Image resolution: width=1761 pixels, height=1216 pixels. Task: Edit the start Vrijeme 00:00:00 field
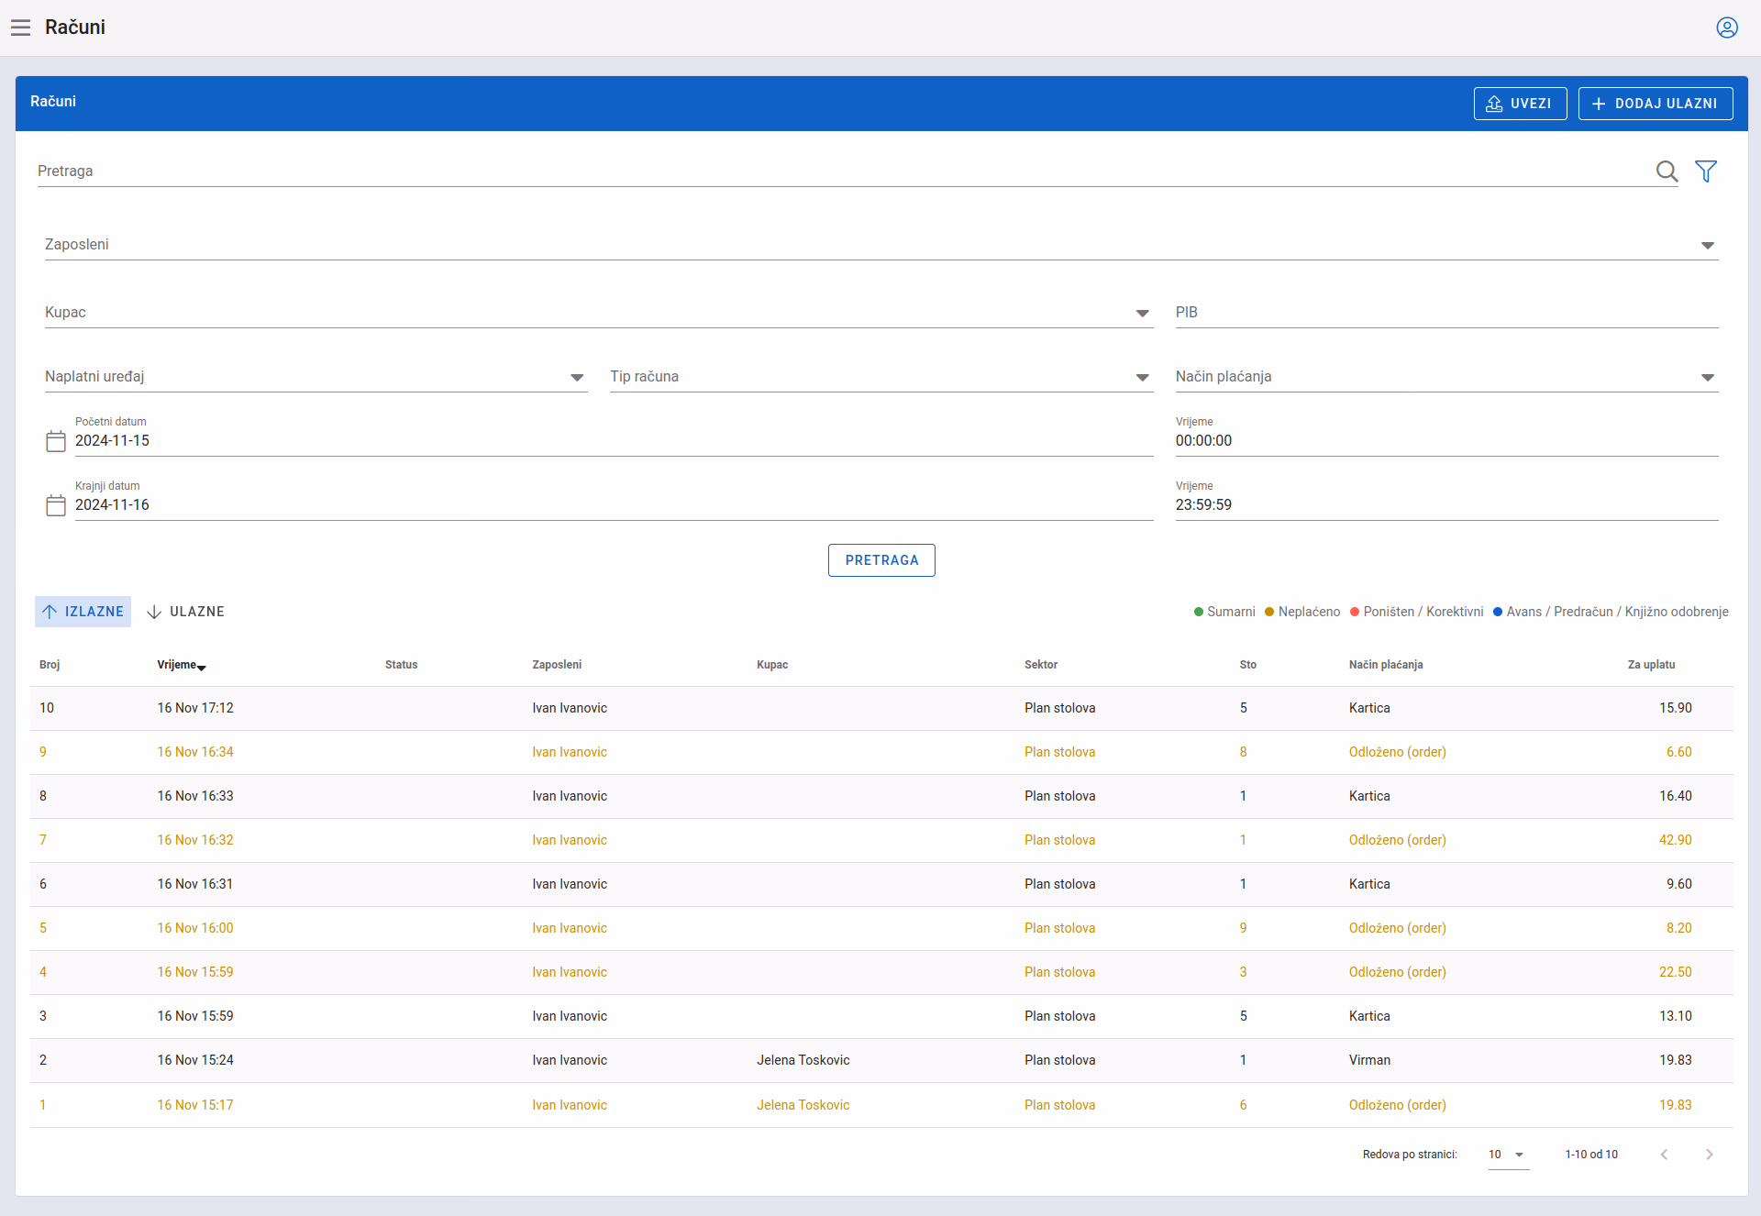[1446, 441]
